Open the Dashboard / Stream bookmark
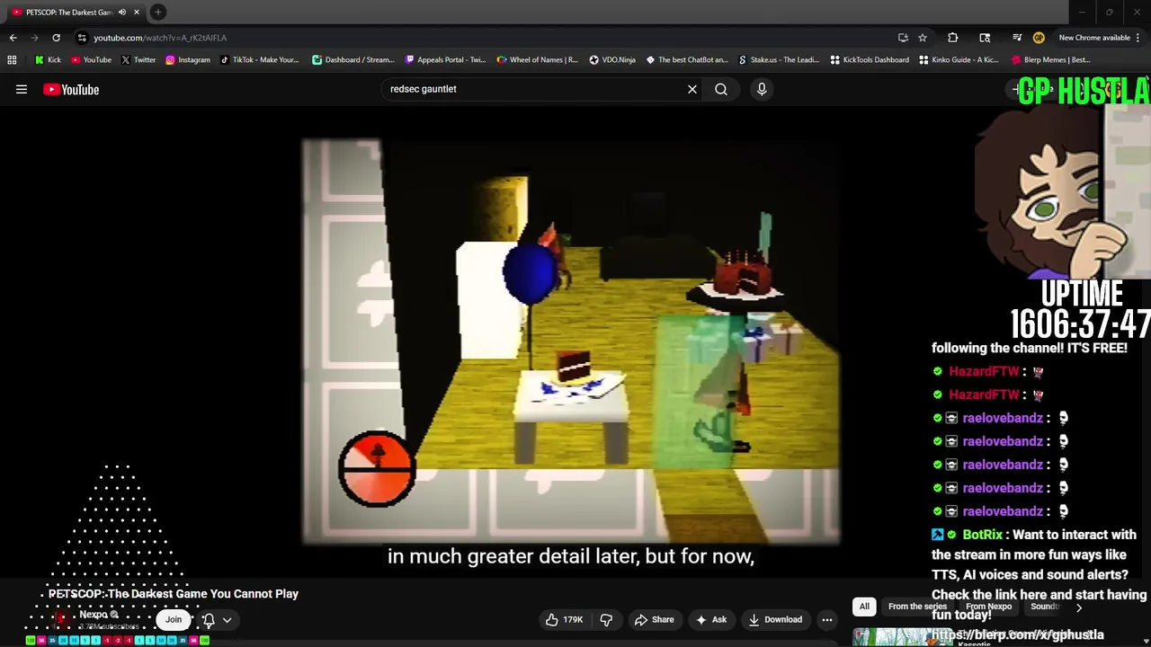The width and height of the screenshot is (1151, 647). pyautogui.click(x=352, y=60)
